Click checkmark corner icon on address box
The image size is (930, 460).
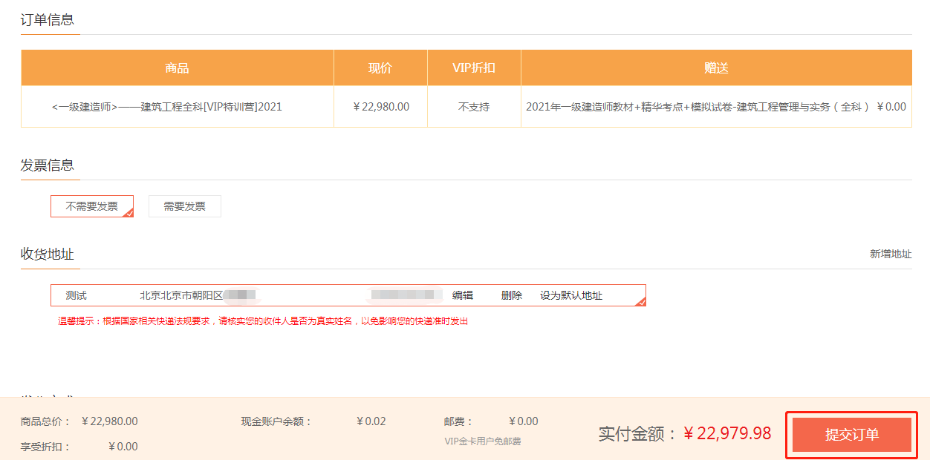[x=641, y=301]
